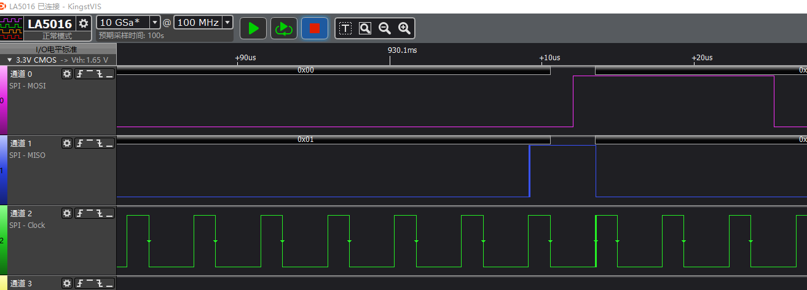Click the I/O电平标准 header label
This screenshot has height=290, width=807.
[x=57, y=50]
